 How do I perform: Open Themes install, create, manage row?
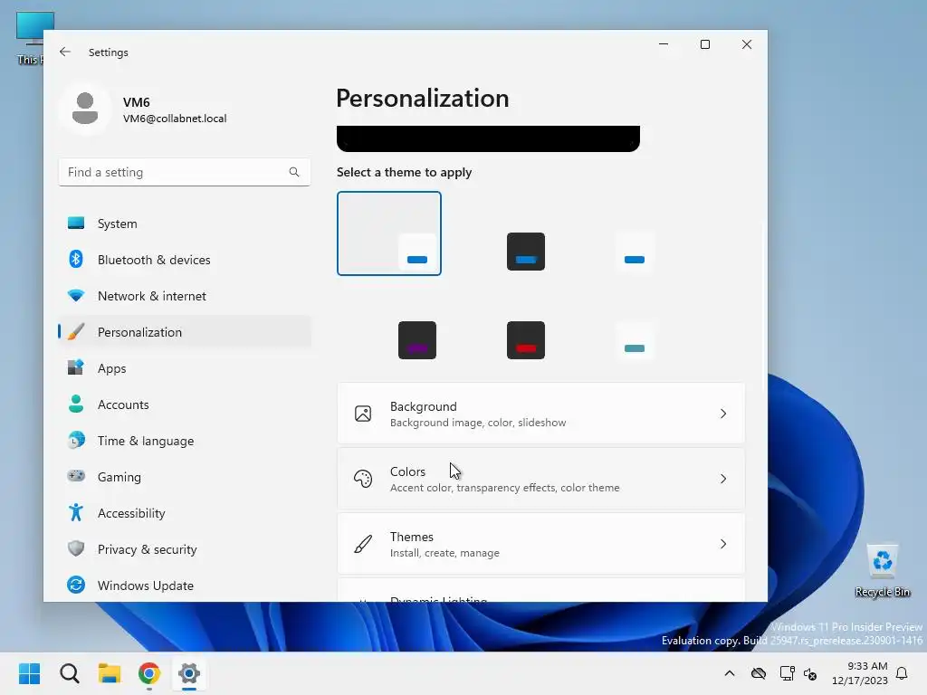541,544
